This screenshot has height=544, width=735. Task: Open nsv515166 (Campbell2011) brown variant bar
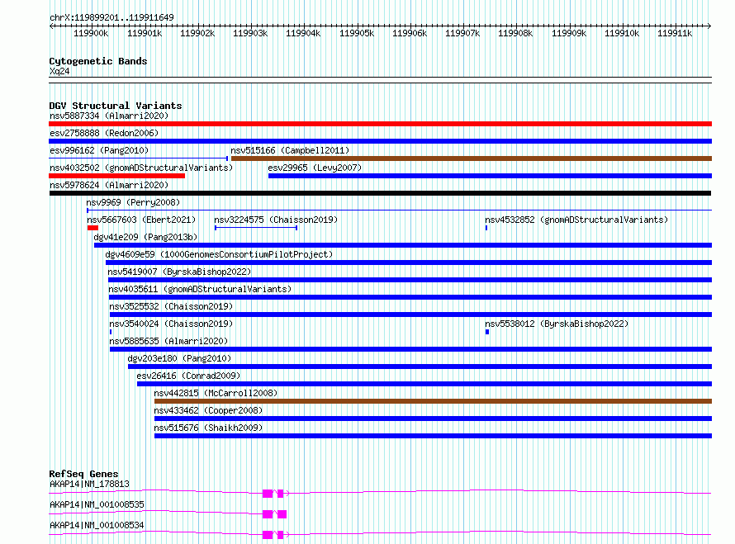[472, 158]
